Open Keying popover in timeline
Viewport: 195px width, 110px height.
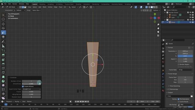tap(18, 101)
